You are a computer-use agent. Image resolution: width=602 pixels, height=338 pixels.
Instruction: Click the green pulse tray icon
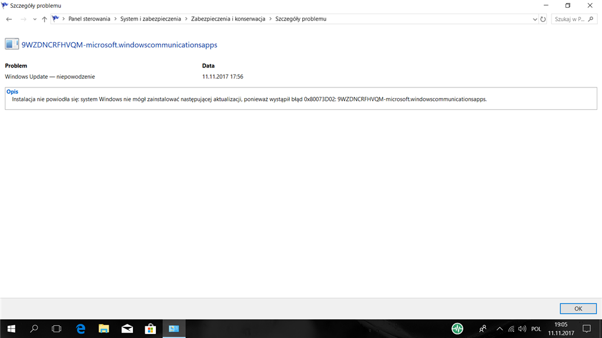tap(457, 329)
